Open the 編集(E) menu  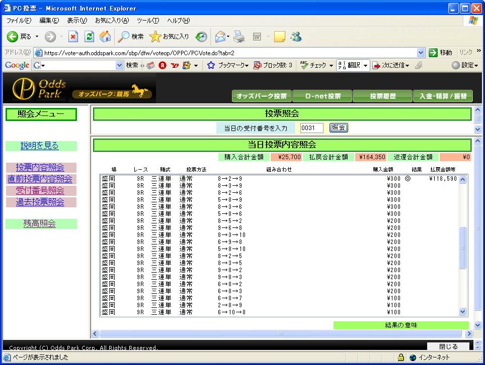[49, 21]
